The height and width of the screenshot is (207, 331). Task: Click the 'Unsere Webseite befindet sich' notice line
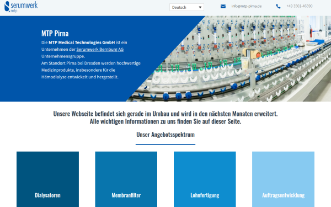[165, 114]
